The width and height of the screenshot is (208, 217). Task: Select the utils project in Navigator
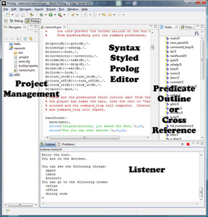tap(15, 75)
